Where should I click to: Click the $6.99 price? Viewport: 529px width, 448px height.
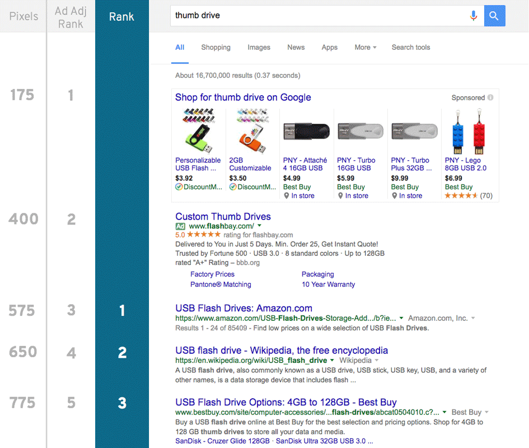click(453, 178)
